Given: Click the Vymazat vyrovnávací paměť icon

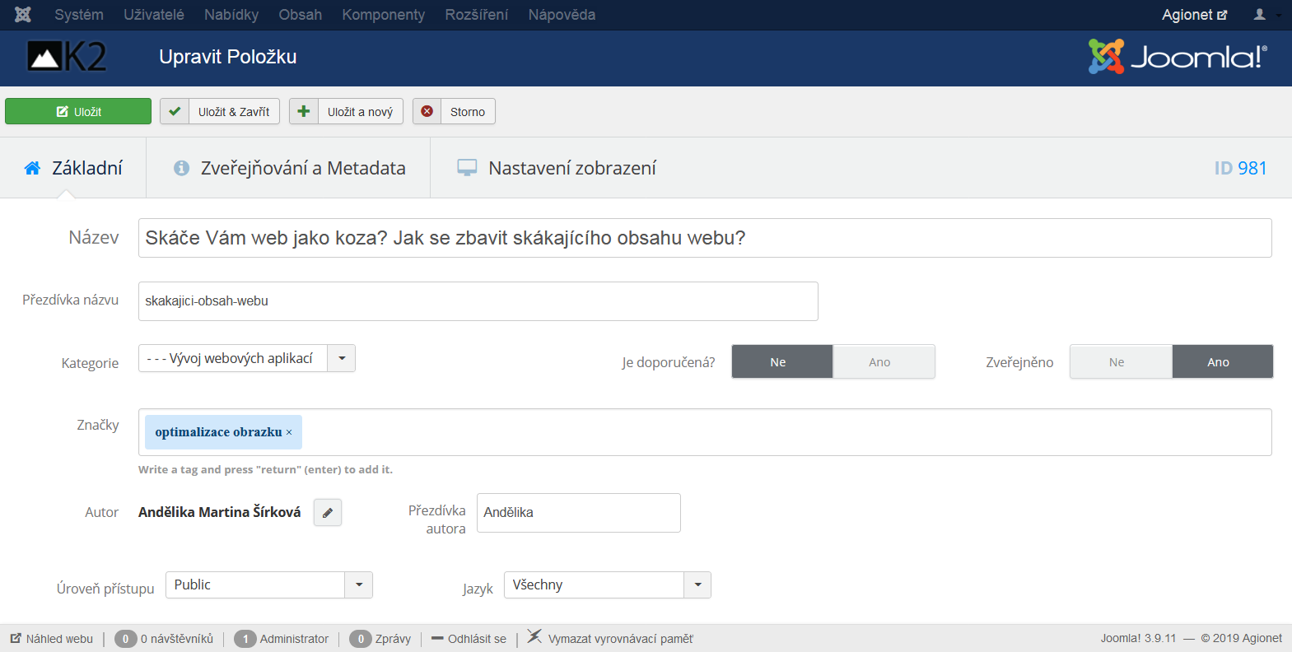Looking at the screenshot, I should click(x=534, y=636).
